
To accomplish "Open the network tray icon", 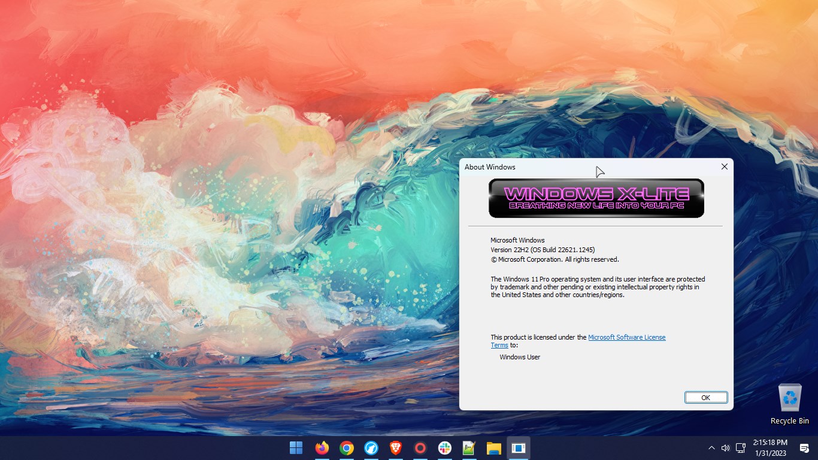I will 740,447.
